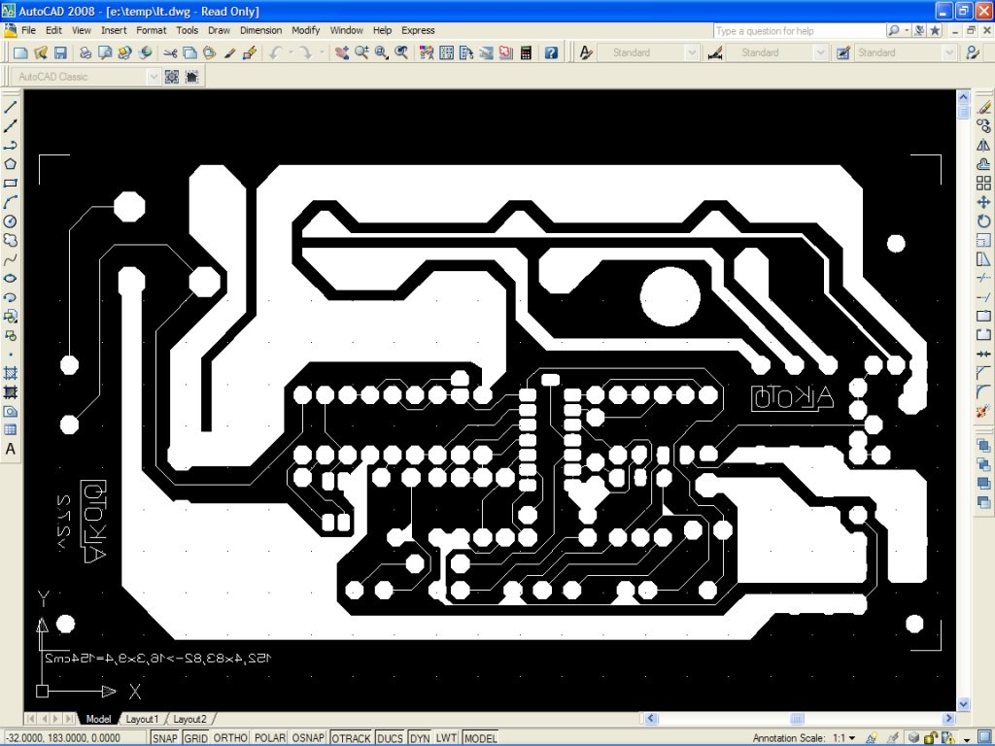Click the Extend tool icon
Screen dimensions: 995x746
coord(983,297)
